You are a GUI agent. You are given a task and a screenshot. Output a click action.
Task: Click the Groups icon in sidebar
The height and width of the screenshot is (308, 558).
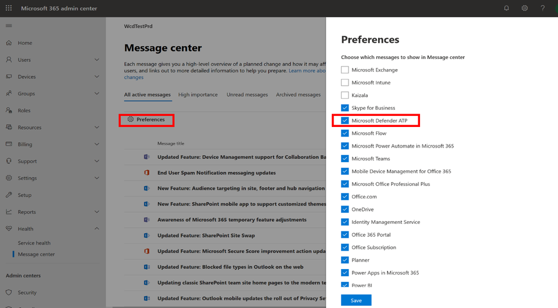pyautogui.click(x=9, y=94)
